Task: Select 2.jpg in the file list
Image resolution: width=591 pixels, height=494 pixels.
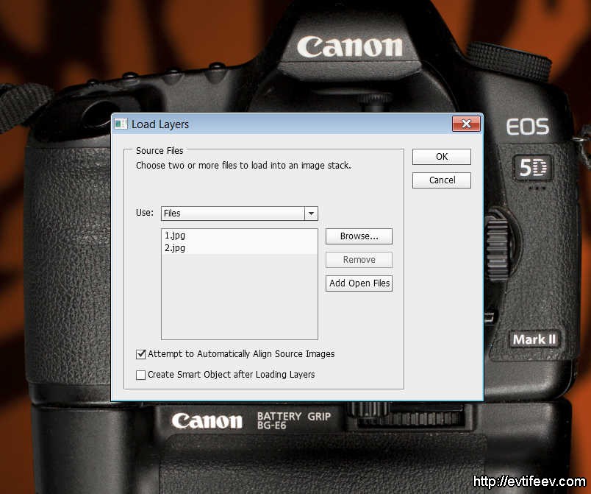Action: pyautogui.click(x=240, y=248)
